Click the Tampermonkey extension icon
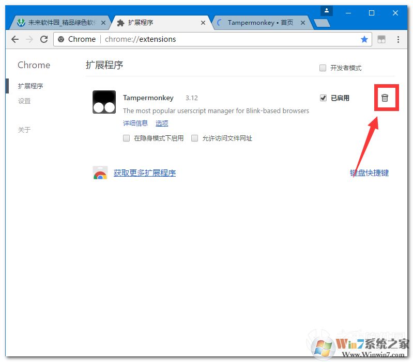 (104, 102)
